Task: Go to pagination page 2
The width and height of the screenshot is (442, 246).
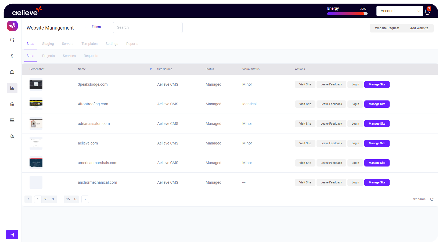Action: 45,199
